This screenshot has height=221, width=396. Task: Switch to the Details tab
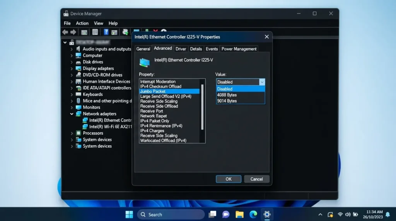tap(196, 49)
